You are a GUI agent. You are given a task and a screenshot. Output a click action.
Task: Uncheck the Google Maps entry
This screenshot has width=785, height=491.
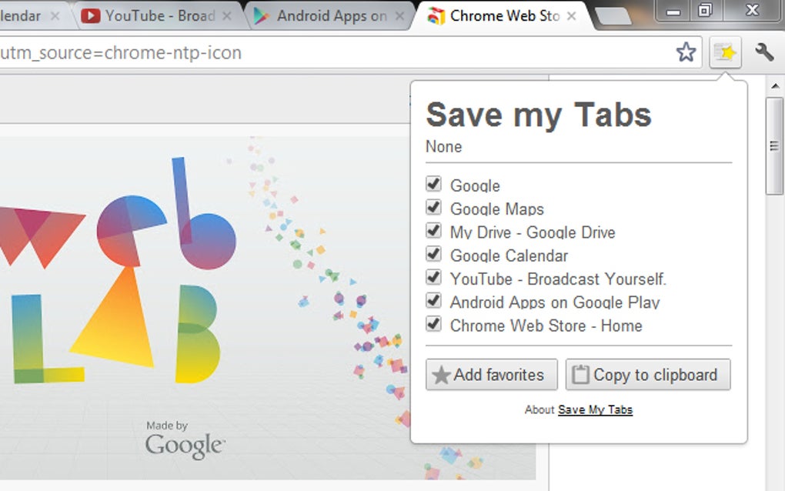[x=433, y=208]
